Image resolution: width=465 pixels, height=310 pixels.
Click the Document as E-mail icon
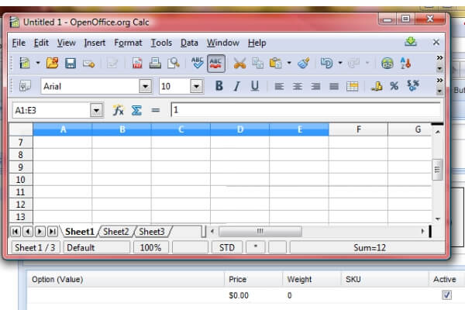coord(88,64)
